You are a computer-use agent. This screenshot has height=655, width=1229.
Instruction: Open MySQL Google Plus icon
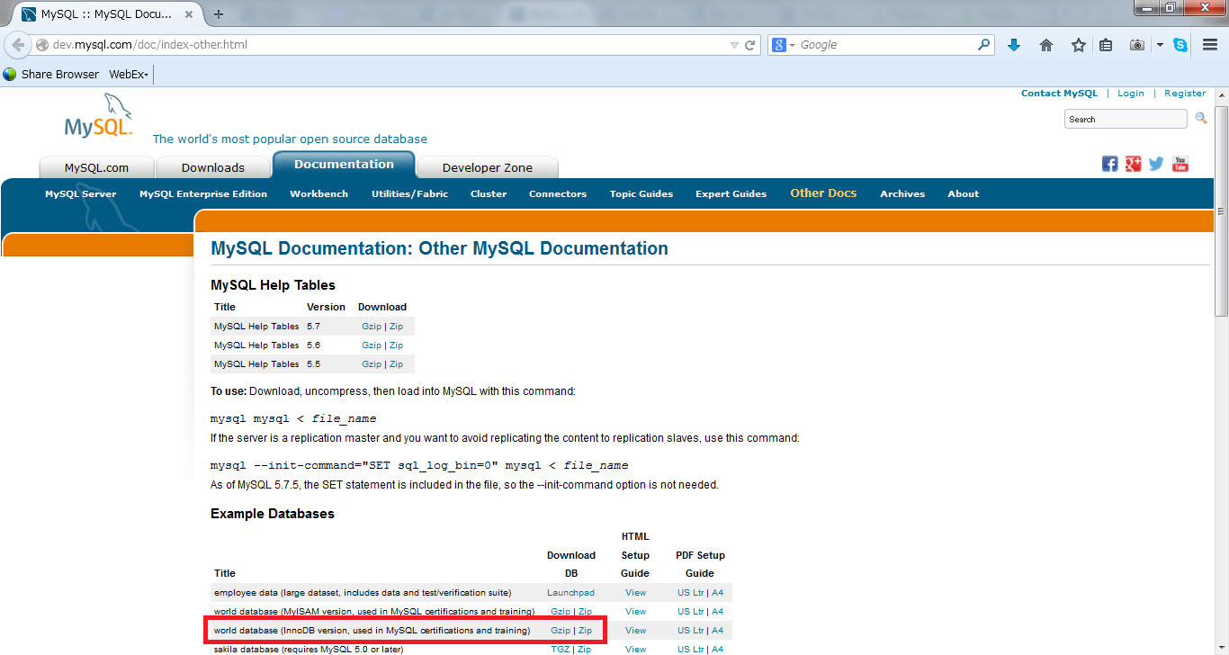1133,164
